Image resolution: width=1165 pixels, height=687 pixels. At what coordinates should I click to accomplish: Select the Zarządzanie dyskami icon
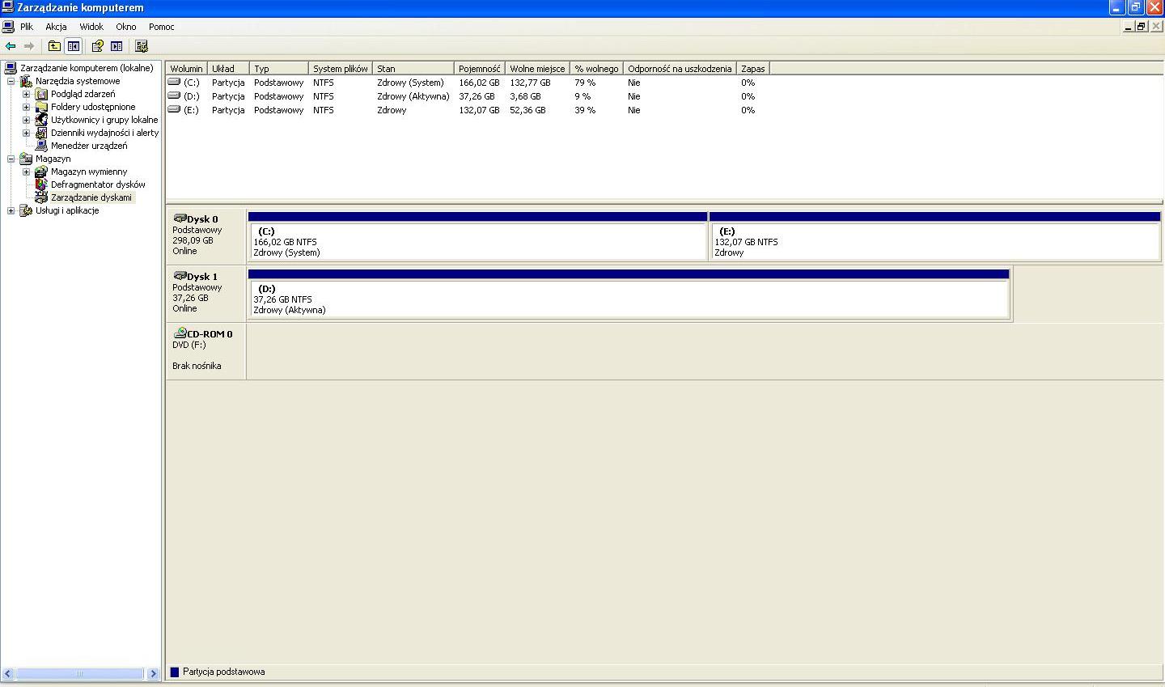pyautogui.click(x=41, y=197)
